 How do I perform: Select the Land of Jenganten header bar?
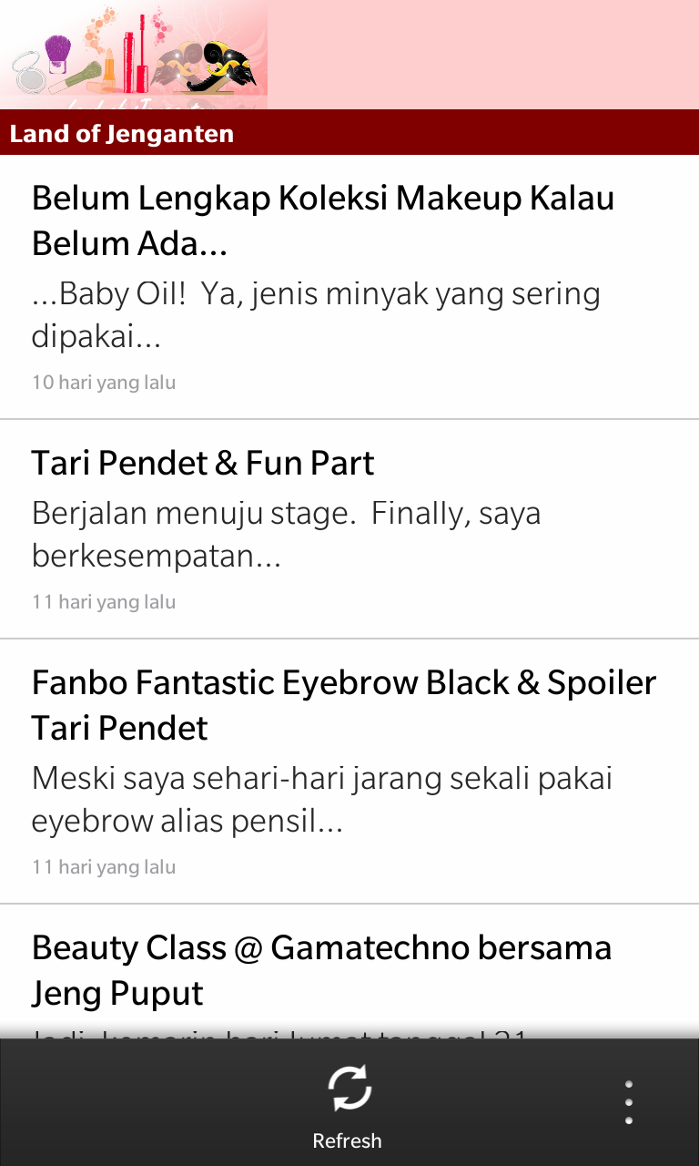[x=349, y=133]
